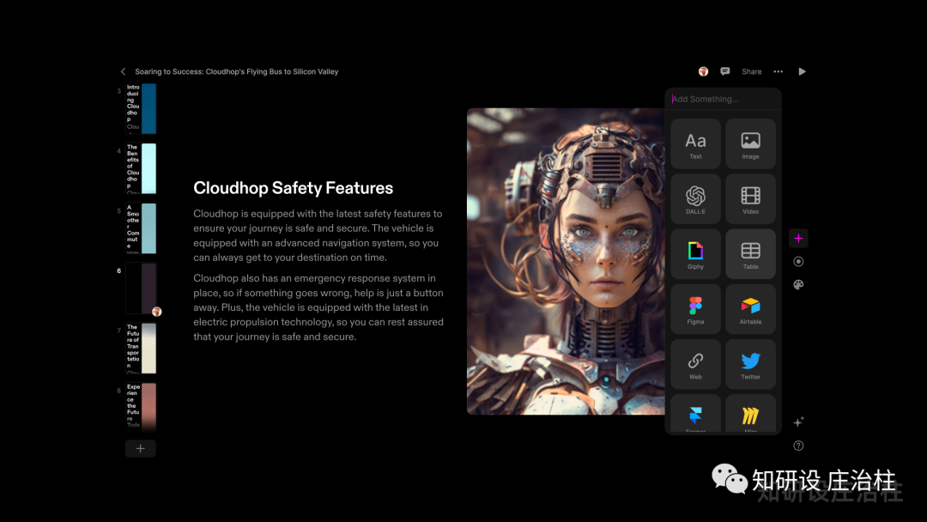
Task: Select slide 3 Introducing Cloudhop thumbnail
Action: 141,109
